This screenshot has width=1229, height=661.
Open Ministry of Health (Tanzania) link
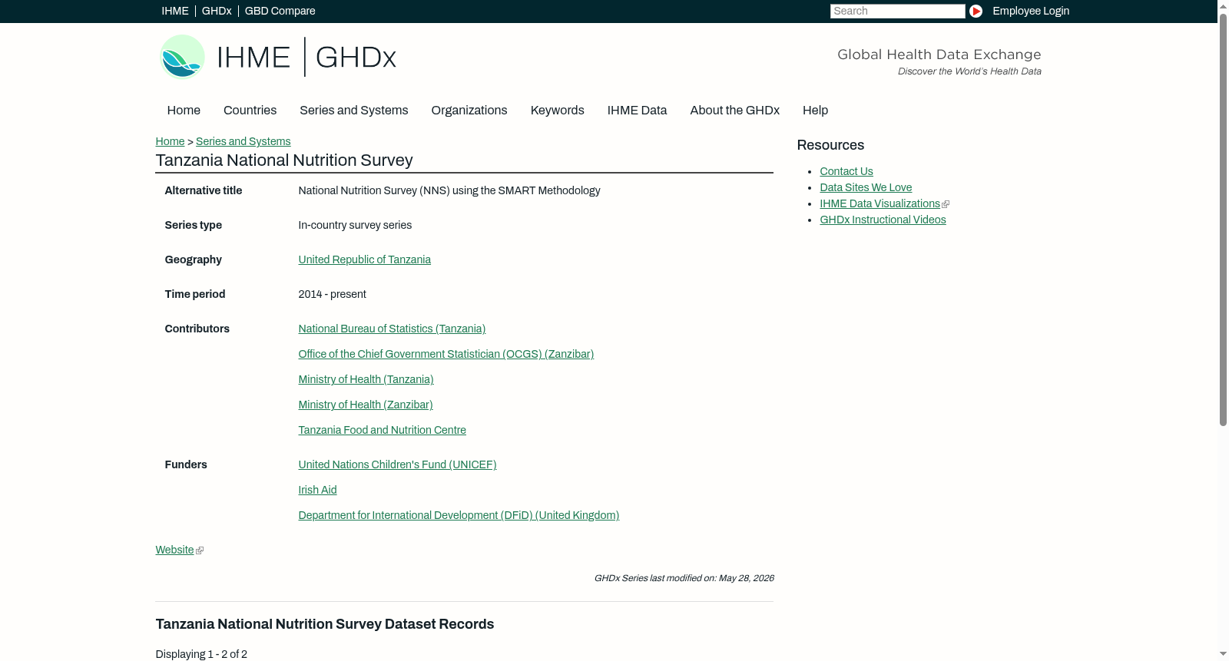point(366,379)
